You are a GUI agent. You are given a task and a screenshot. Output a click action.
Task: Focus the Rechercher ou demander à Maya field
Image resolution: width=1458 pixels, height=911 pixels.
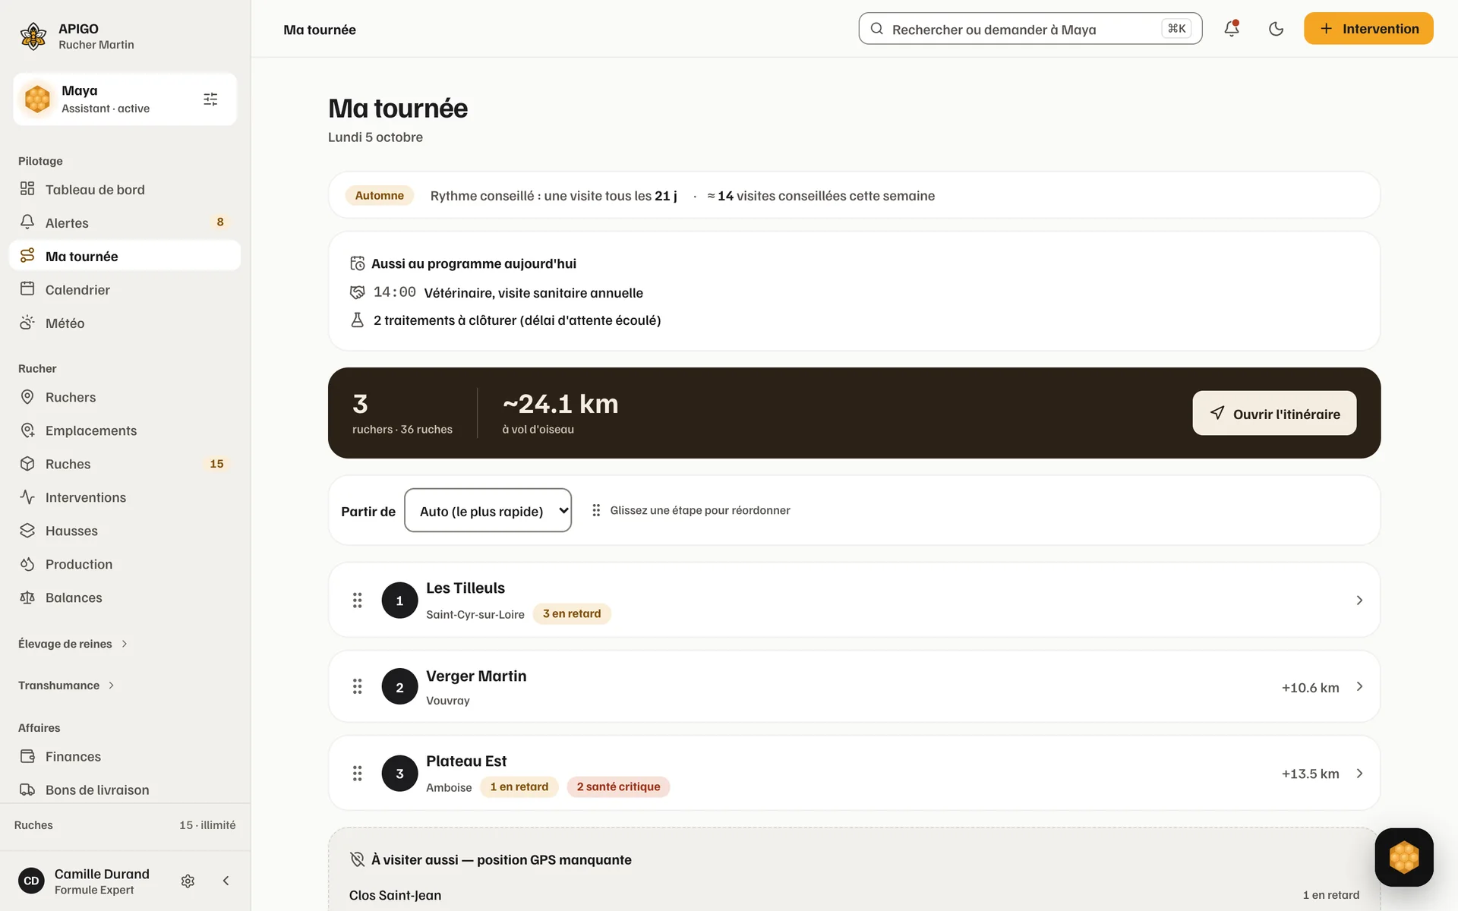[x=1030, y=29]
